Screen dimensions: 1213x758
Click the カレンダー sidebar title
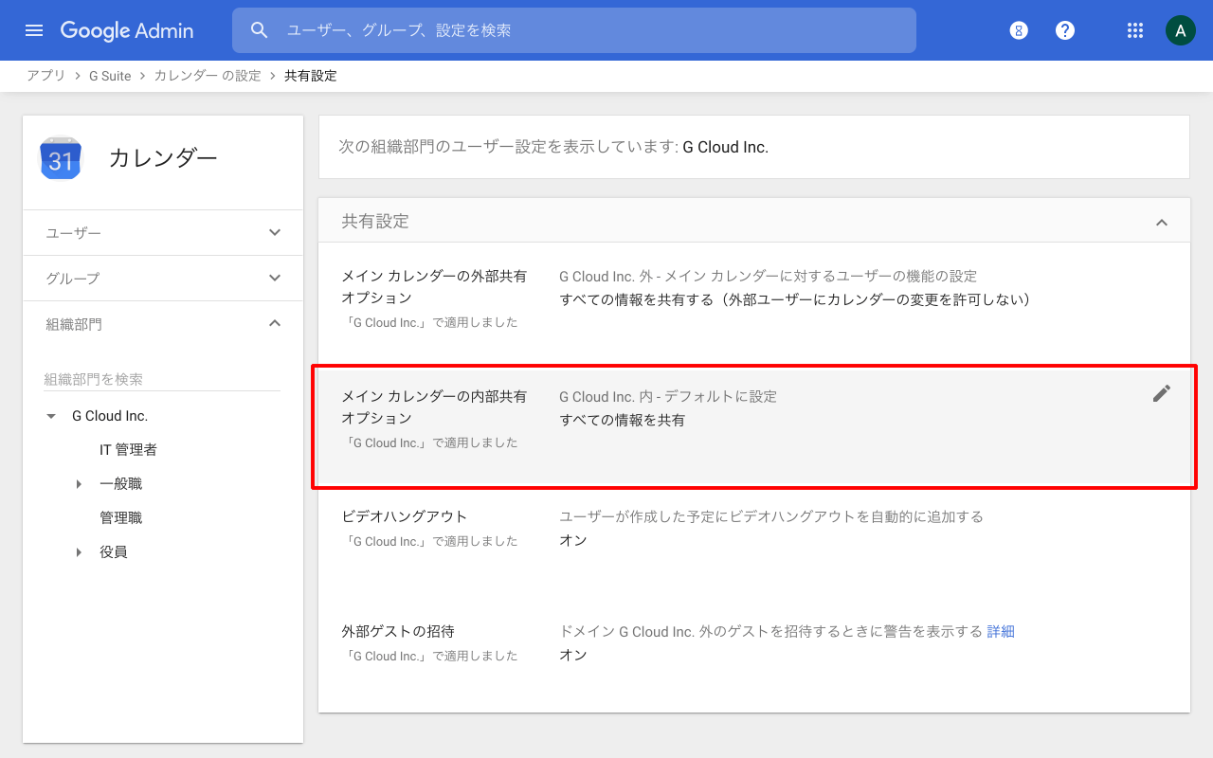tap(163, 158)
